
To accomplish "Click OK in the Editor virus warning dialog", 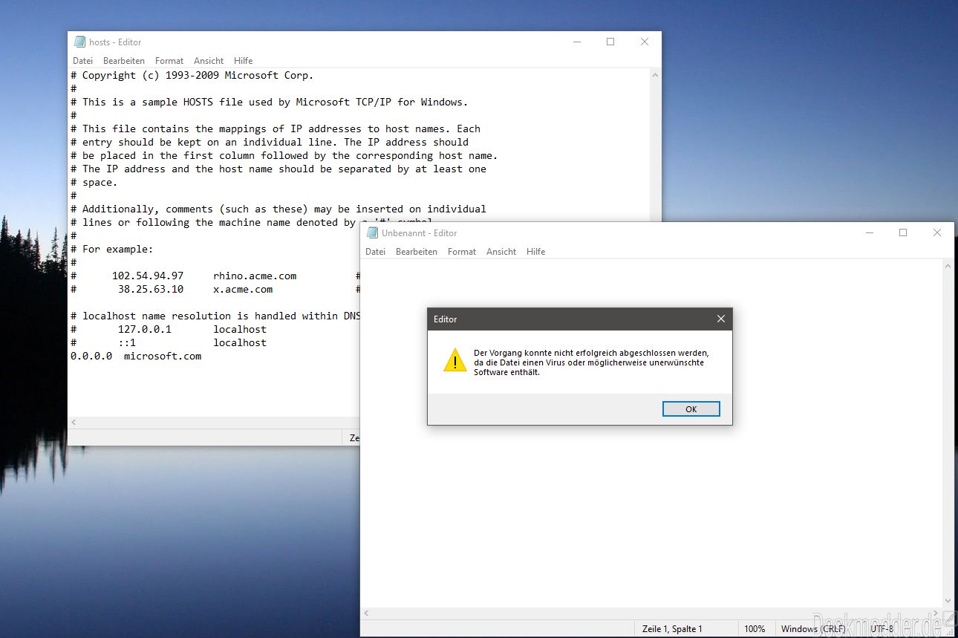I will point(691,409).
